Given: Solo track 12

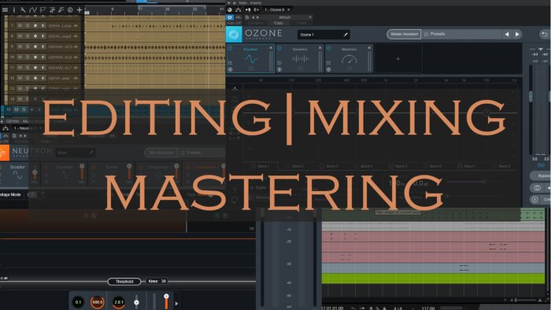Looking at the screenshot, I should (28, 78).
